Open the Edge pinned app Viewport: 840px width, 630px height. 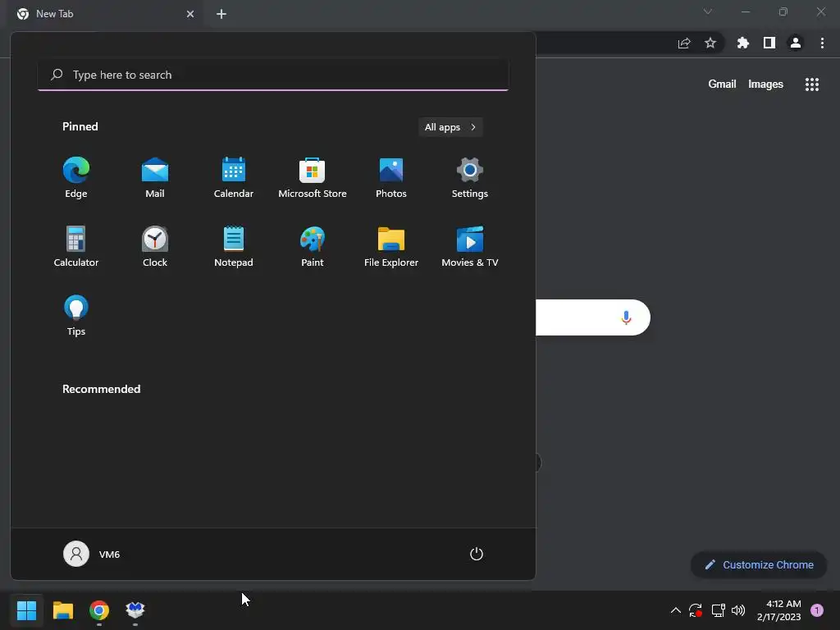coord(76,178)
